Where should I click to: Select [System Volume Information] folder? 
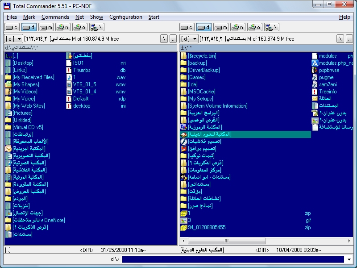click(x=214, y=106)
